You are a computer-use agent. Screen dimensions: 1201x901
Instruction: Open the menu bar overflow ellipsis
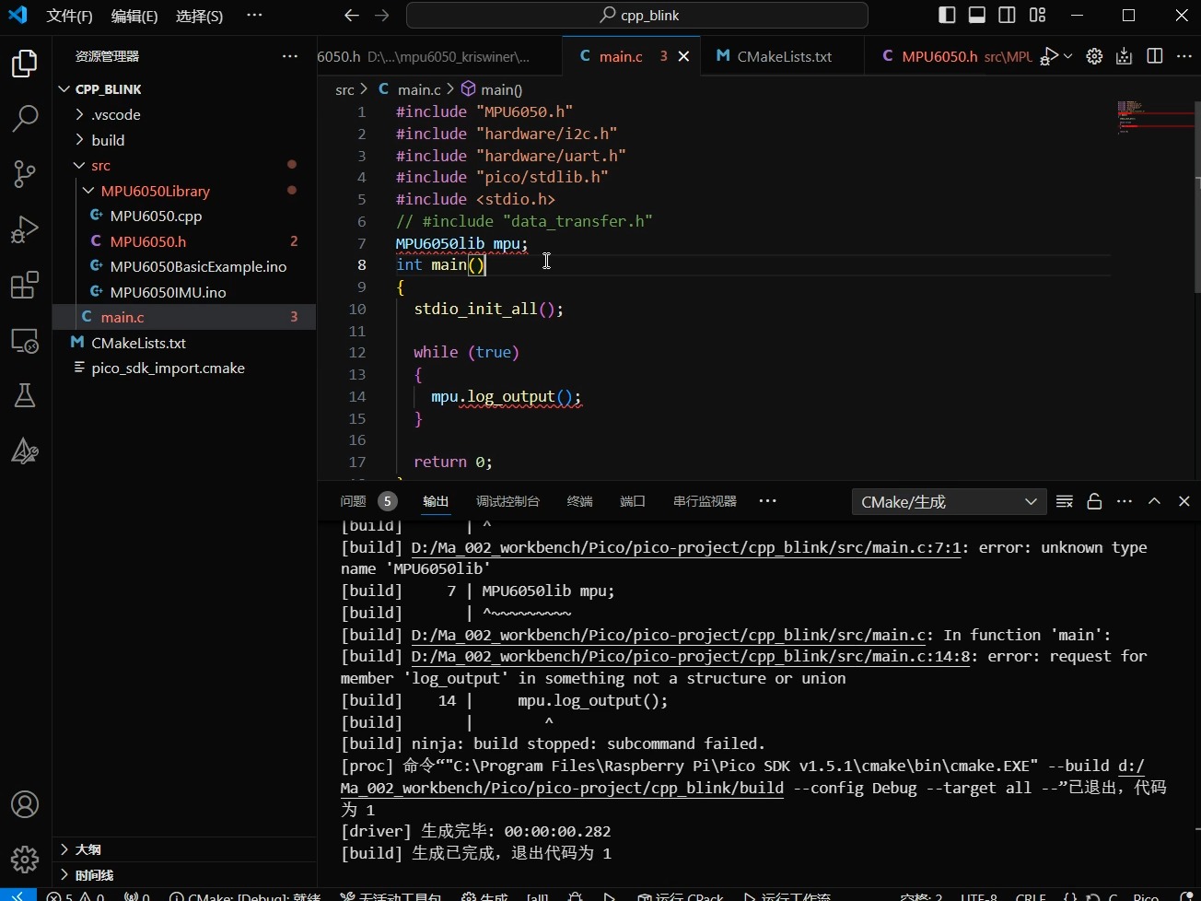coord(255,16)
